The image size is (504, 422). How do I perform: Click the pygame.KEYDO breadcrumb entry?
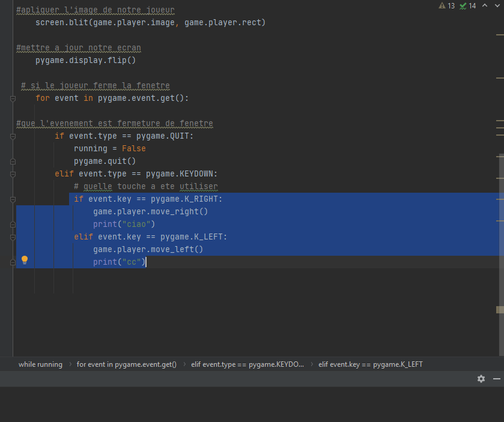(246, 364)
